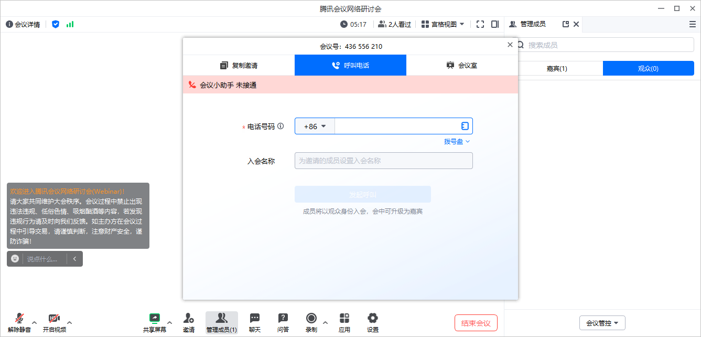This screenshot has height=337, width=701.
Task: Open the contacts book icon in phone field
Action: click(x=465, y=126)
